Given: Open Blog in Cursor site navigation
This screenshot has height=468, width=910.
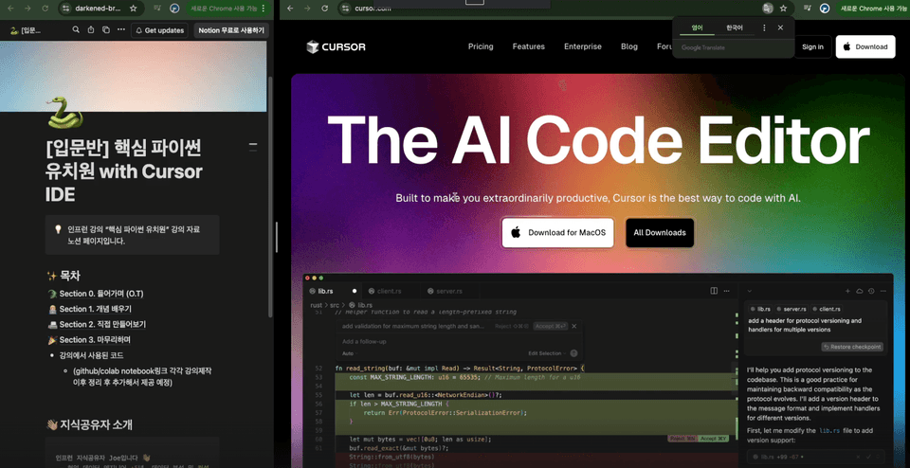Looking at the screenshot, I should tap(629, 46).
